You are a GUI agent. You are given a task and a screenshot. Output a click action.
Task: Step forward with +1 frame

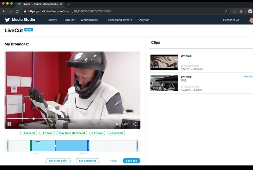coord(97,133)
